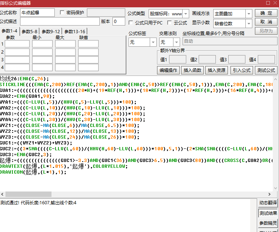The height and width of the screenshot is (232, 279).
Task: Click the STICKLINE code line
Action: point(136,84)
